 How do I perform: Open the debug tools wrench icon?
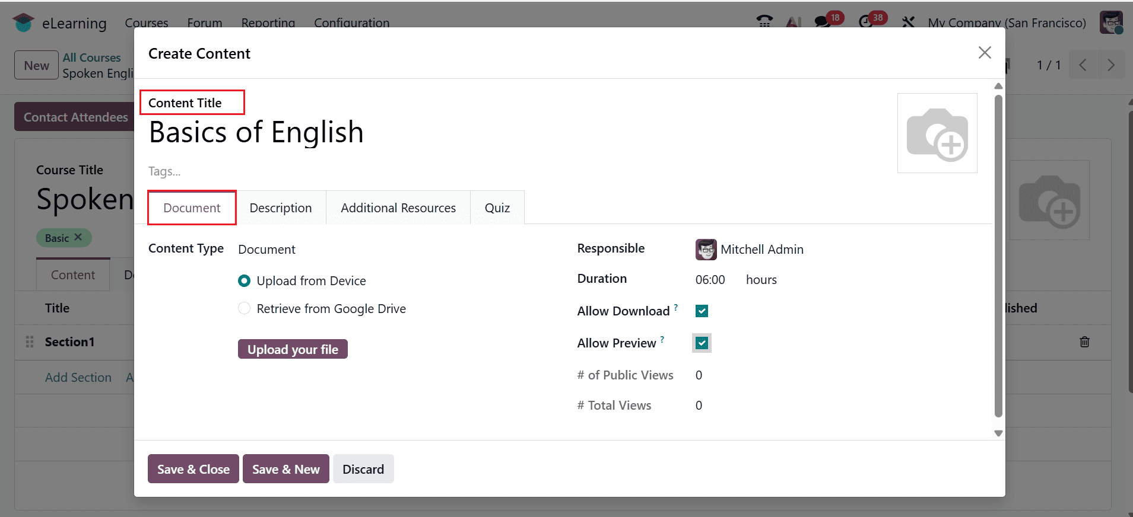click(x=908, y=23)
